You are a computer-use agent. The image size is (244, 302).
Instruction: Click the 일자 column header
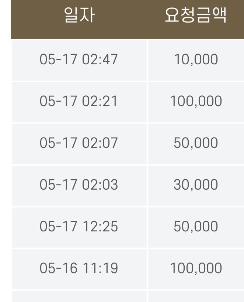tap(79, 17)
